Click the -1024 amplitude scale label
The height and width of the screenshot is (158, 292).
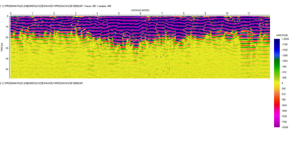tap(284, 61)
